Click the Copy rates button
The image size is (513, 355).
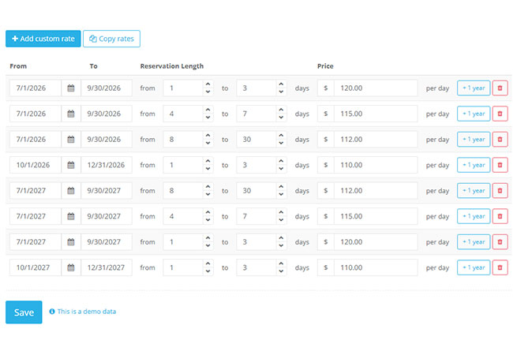point(111,39)
